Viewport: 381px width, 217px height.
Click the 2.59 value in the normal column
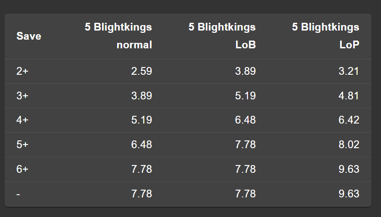click(x=141, y=71)
